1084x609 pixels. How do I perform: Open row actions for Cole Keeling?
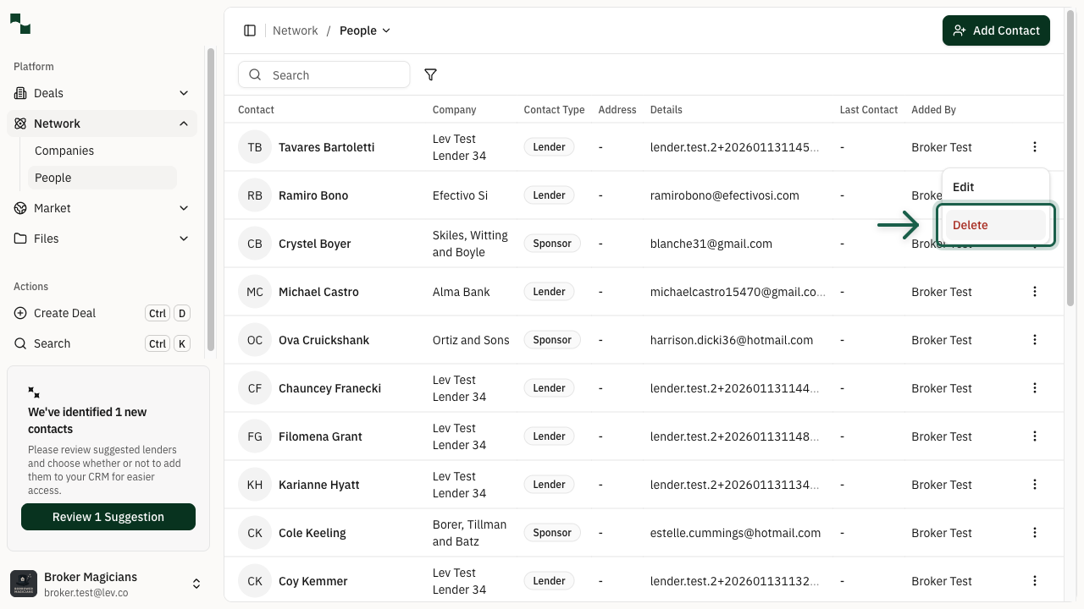[1035, 533]
